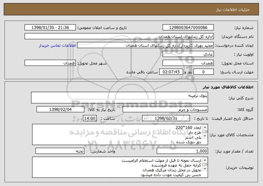This screenshot has height=186, width=263.
Task: Click the text ساعت باقی مانده
Action: tap(142, 72)
